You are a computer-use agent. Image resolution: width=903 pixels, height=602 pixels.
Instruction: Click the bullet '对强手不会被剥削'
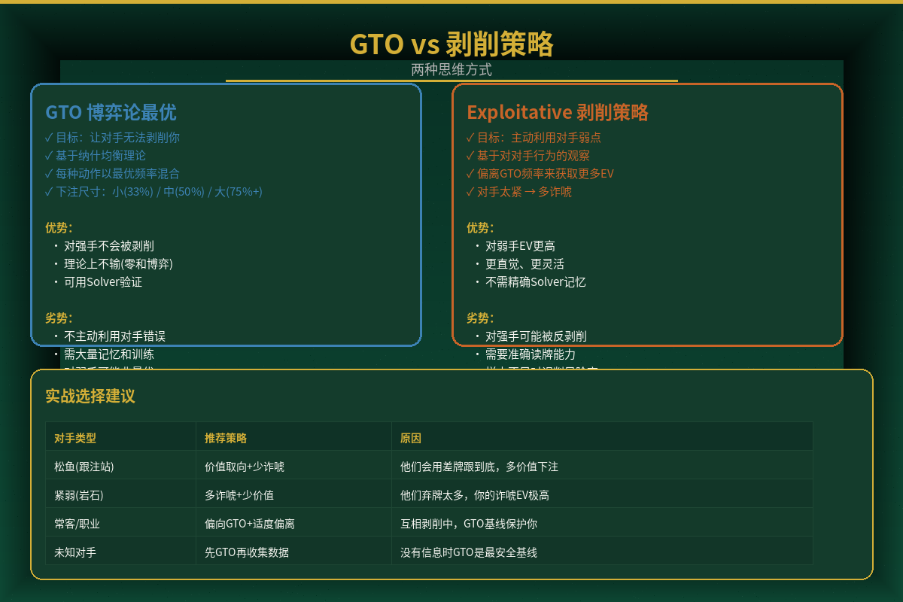coord(108,246)
